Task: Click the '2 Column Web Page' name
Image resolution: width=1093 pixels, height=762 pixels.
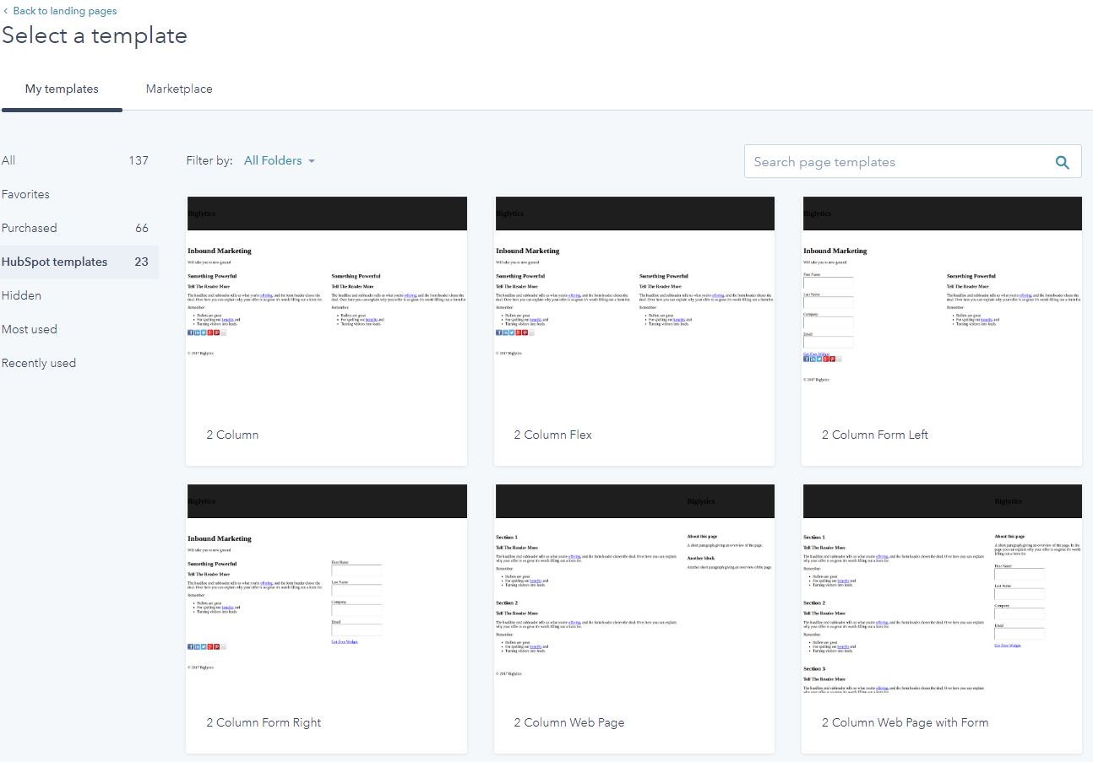Action: (x=569, y=722)
